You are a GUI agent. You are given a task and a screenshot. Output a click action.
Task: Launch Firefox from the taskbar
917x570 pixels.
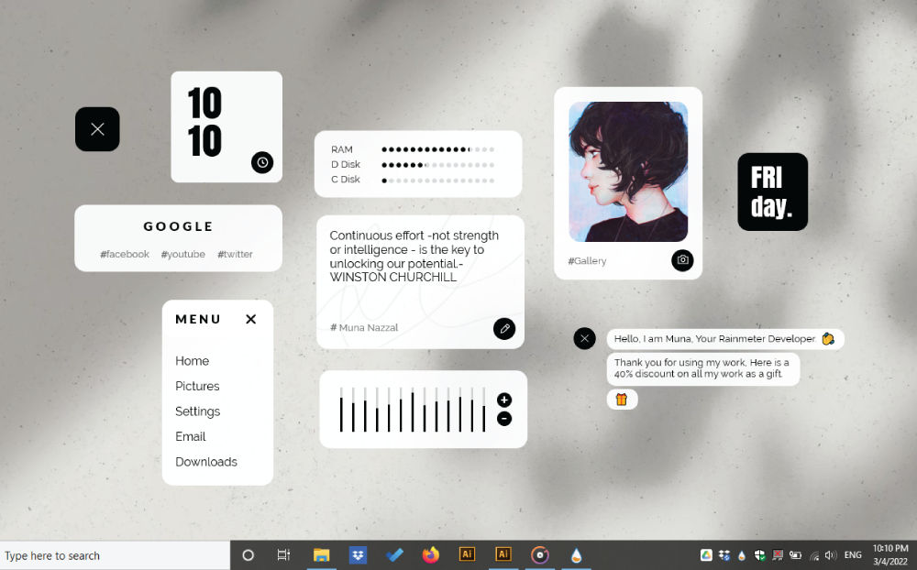coord(431,554)
